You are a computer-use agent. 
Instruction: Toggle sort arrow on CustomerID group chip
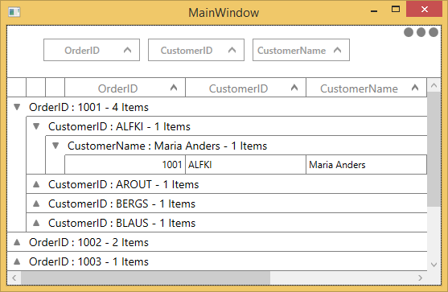(232, 51)
